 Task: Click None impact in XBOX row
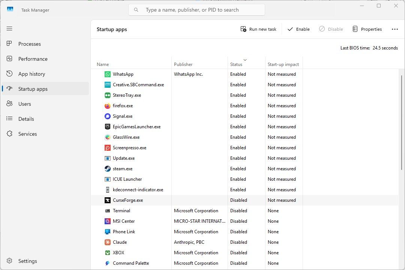(273, 253)
